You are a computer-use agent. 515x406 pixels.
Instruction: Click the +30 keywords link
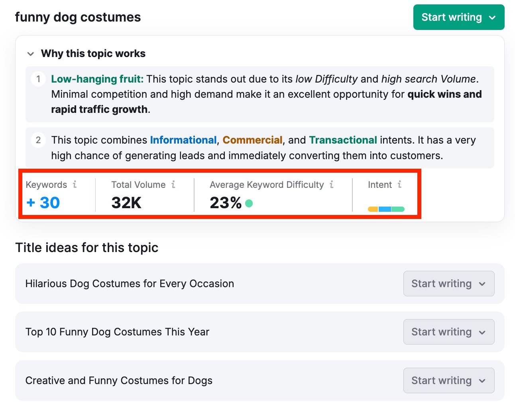[x=43, y=203]
